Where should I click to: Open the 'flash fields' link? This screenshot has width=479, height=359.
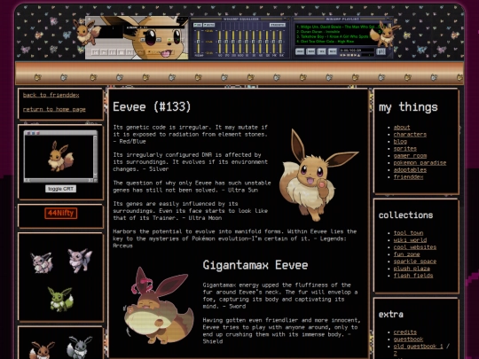pyautogui.click(x=413, y=276)
